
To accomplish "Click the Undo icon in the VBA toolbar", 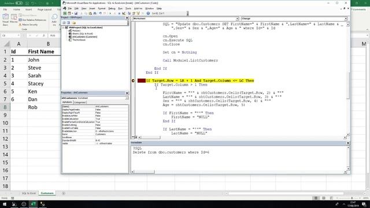I will coord(100,13).
